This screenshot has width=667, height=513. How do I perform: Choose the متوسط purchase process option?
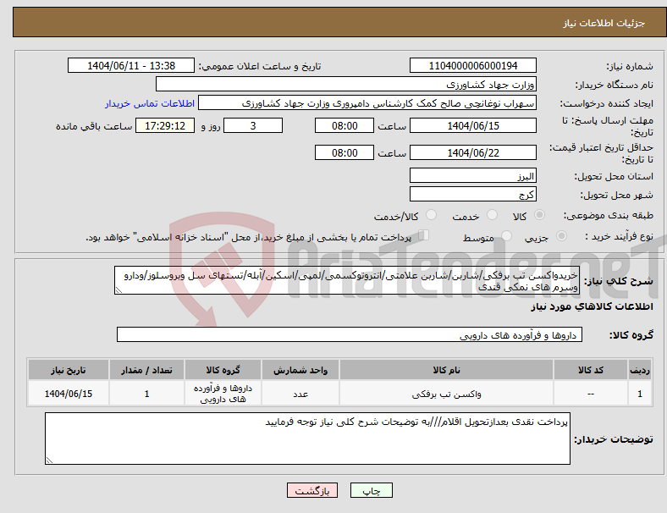pyautogui.click(x=506, y=236)
